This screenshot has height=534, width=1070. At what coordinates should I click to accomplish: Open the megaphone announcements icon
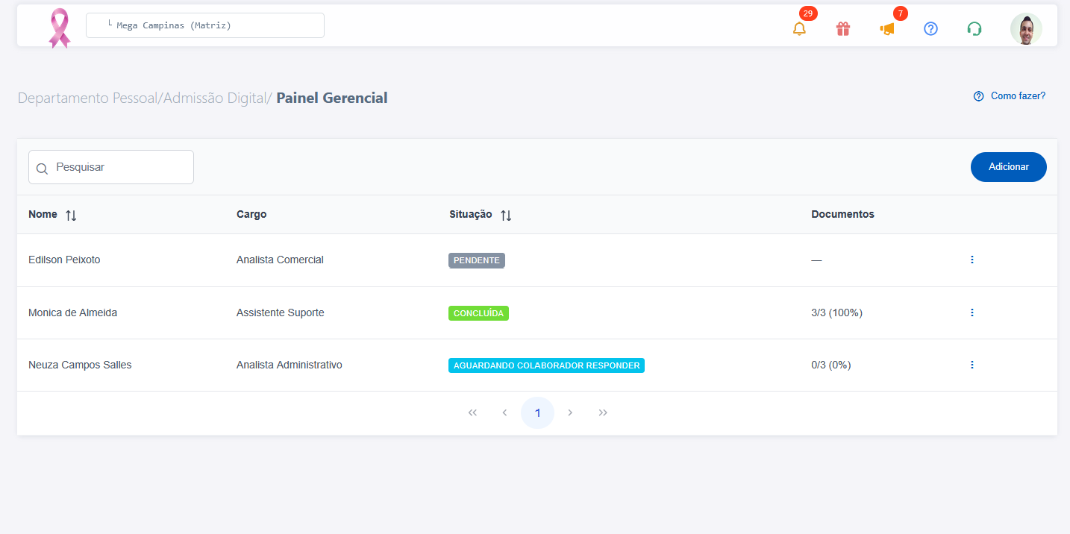pos(886,29)
